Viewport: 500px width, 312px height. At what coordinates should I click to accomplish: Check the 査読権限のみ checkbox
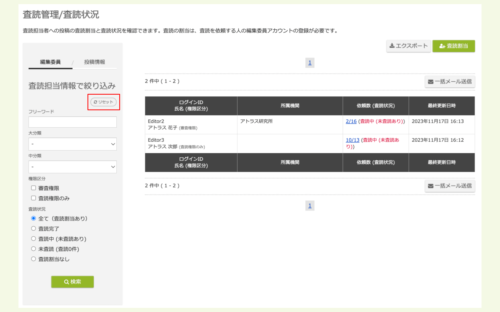click(34, 198)
